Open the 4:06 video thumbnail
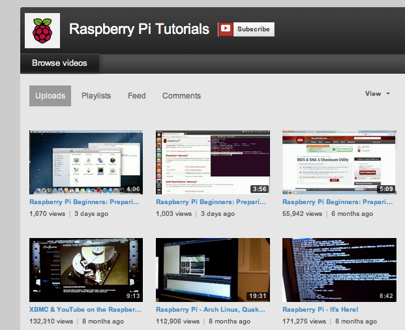The height and width of the screenshot is (330, 405). 86,162
